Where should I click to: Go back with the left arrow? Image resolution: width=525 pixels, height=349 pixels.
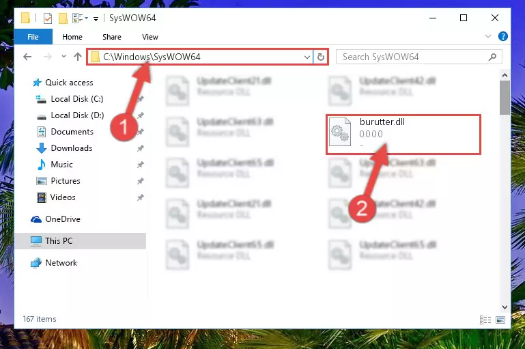pyautogui.click(x=27, y=57)
